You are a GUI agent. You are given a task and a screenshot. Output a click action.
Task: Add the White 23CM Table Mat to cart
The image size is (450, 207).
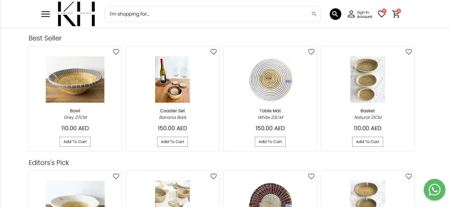pyautogui.click(x=270, y=142)
